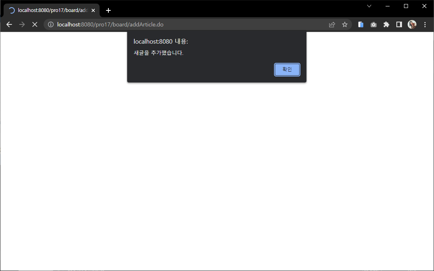
Task: Open a new tab
Action: pos(108,10)
